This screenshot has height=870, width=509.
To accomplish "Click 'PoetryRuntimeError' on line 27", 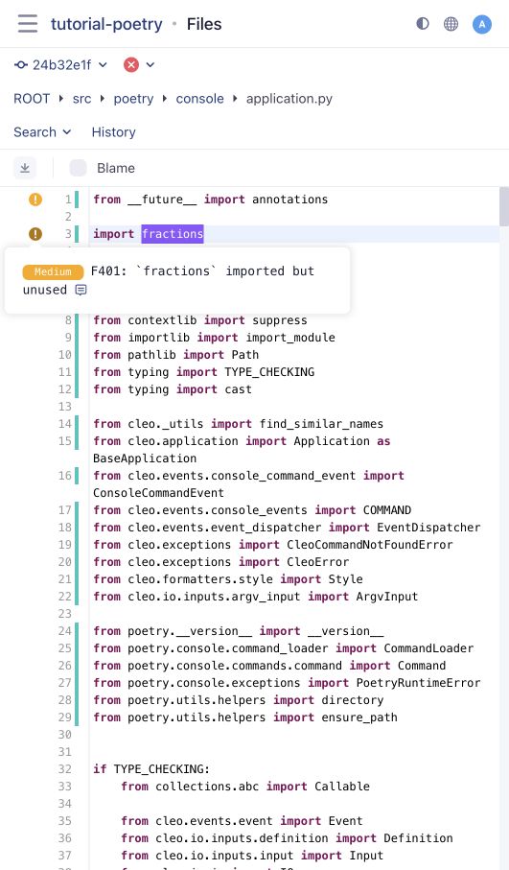I will point(418,682).
